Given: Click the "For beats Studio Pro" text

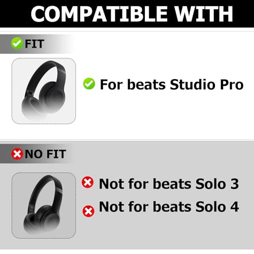Looking at the screenshot, I should pos(172,84).
